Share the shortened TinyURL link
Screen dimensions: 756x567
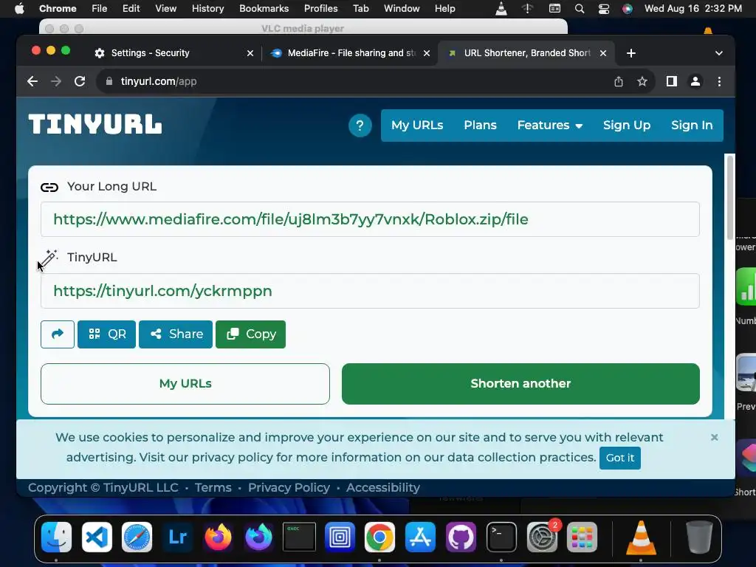(176, 334)
